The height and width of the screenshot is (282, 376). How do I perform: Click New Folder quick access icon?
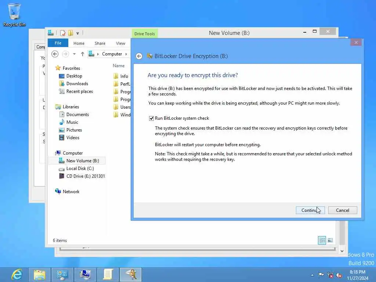click(x=70, y=33)
